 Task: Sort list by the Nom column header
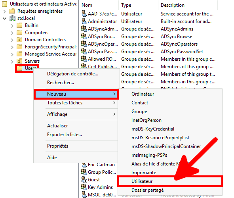pyautogui.click(x=99, y=5)
